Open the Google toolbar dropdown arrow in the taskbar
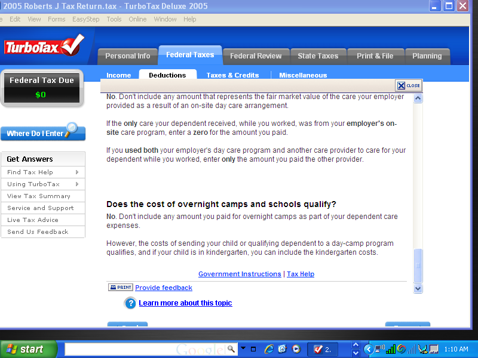478x358 pixels. click(x=243, y=348)
